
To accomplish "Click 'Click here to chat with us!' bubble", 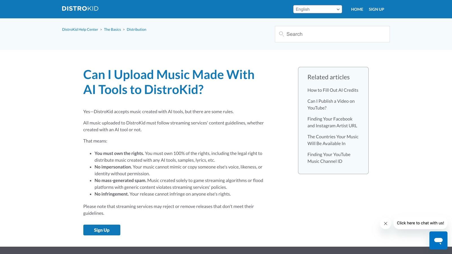I will pos(420,223).
